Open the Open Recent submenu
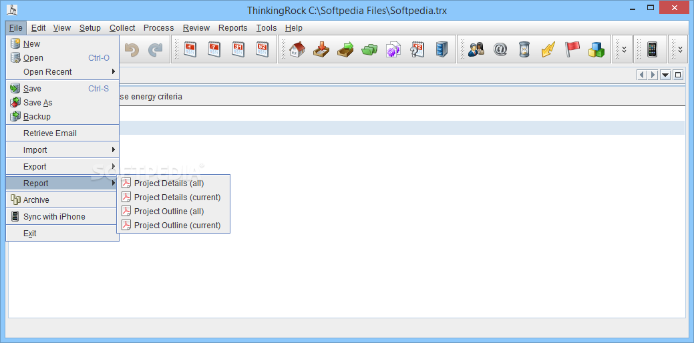Viewport: 694px width, 343px height. tap(62, 71)
